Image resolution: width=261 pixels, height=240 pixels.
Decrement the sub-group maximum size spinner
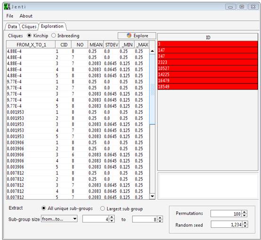click(x=160, y=221)
